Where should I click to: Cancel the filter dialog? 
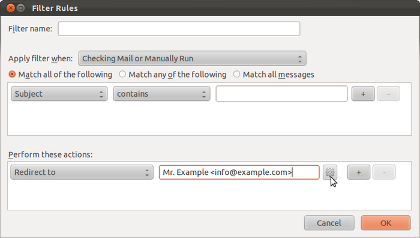tap(329, 223)
